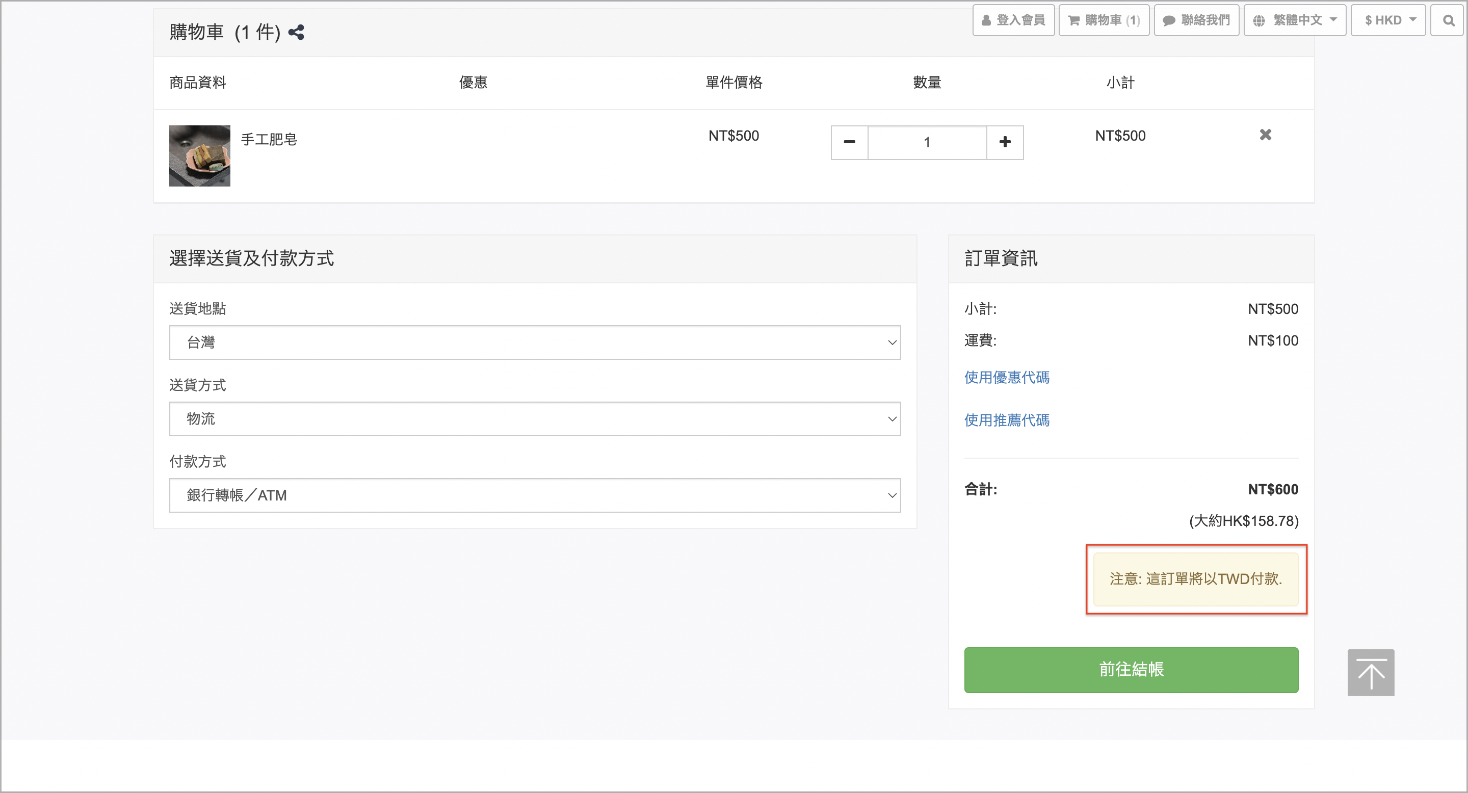Open 購物車 (1) cart menu
Screen dimensions: 1468x793
pos(1103,20)
